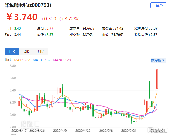Screen dimensions: 169x135
Task: Click the 3.60 price axis label
Action: 13,78
